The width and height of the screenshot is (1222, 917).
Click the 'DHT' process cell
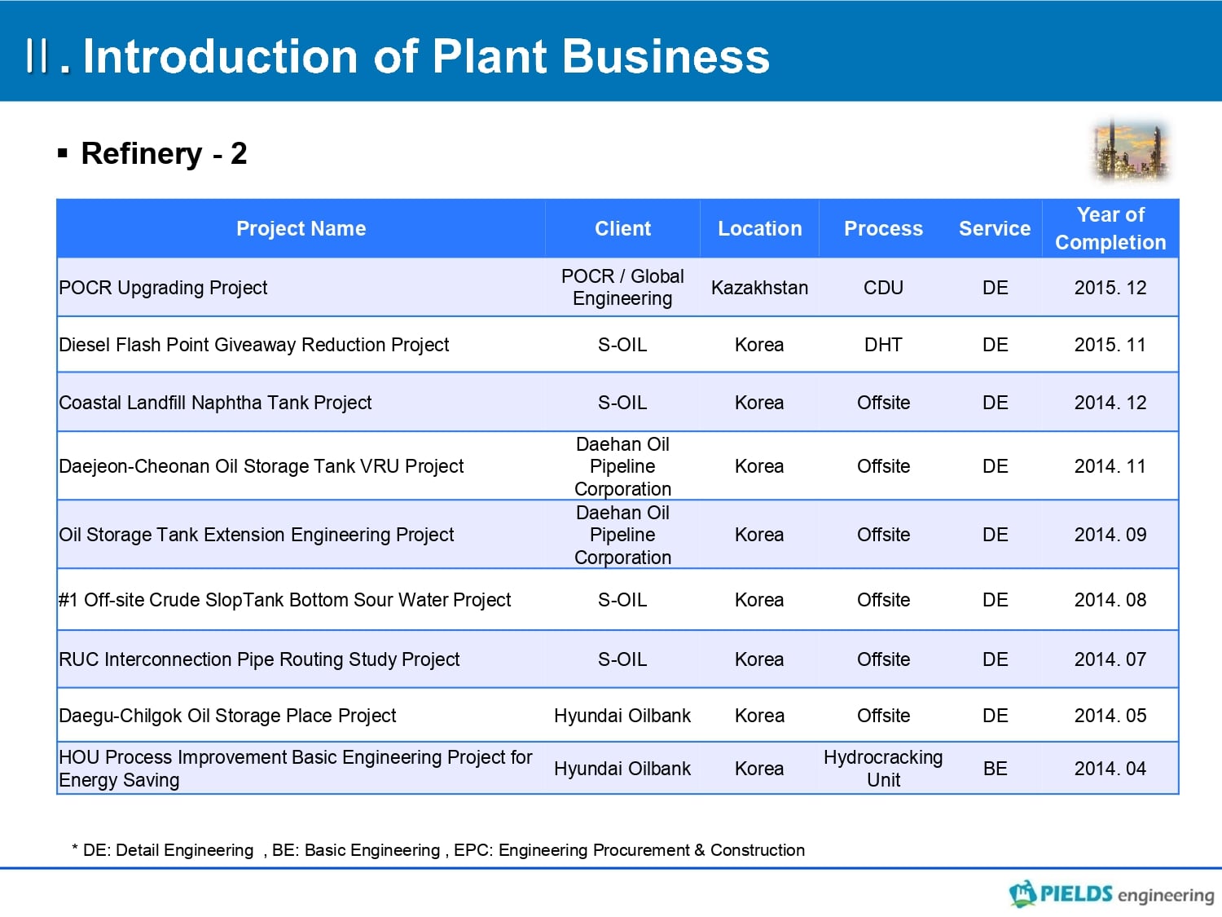click(883, 345)
